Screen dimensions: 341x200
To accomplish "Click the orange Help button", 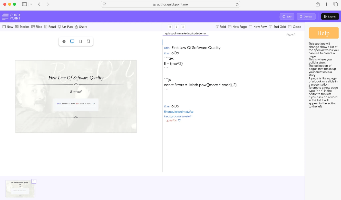I will click(324, 33).
